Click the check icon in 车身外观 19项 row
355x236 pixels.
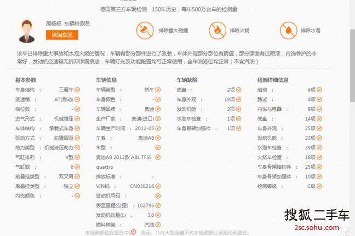pyautogui.click(x=239, y=99)
